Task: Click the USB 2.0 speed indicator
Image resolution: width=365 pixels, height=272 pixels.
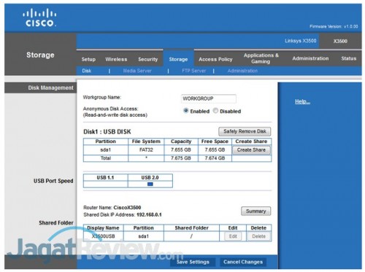Action: (x=150, y=184)
